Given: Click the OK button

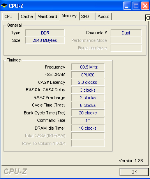Looking at the screenshot, I should click(134, 172).
